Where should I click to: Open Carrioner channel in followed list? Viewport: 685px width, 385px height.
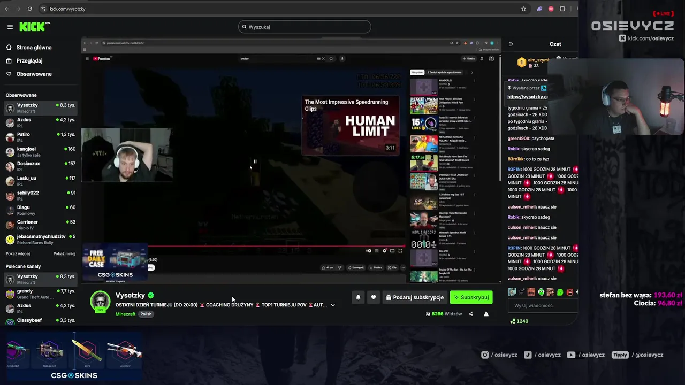coord(40,225)
